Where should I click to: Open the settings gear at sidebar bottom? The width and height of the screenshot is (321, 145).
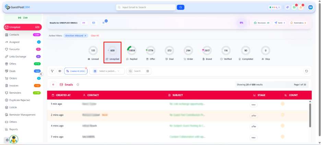coord(7,140)
